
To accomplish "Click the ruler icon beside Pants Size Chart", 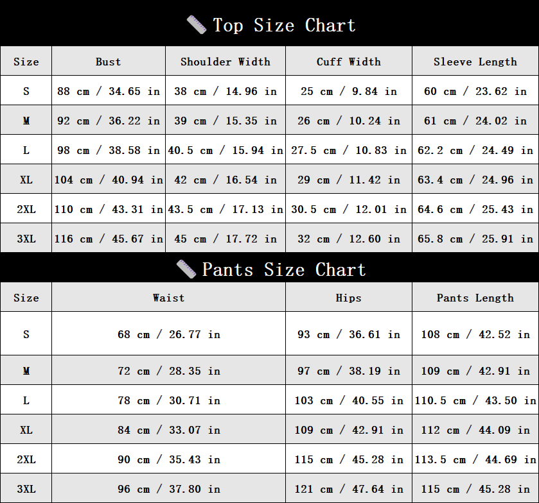I will (x=186, y=269).
